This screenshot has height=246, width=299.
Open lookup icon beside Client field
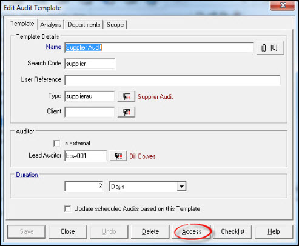(126, 112)
